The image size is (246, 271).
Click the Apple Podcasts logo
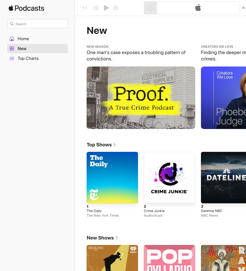click(26, 8)
